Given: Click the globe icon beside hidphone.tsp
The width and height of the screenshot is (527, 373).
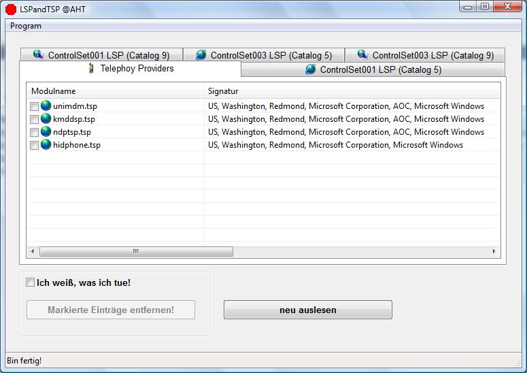Looking at the screenshot, I should coord(46,144).
